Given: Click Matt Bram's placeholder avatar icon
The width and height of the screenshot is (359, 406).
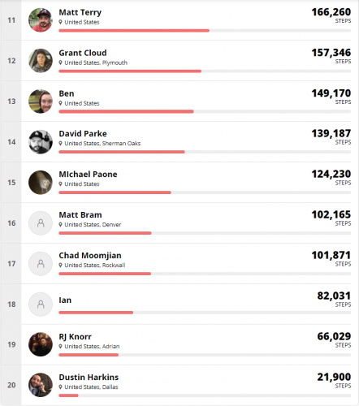Looking at the screenshot, I should [41, 223].
